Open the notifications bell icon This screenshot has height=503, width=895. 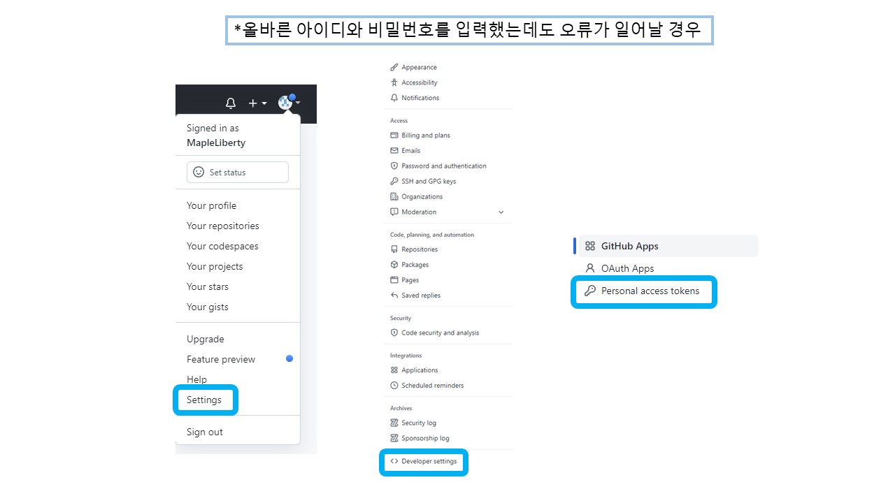point(231,103)
